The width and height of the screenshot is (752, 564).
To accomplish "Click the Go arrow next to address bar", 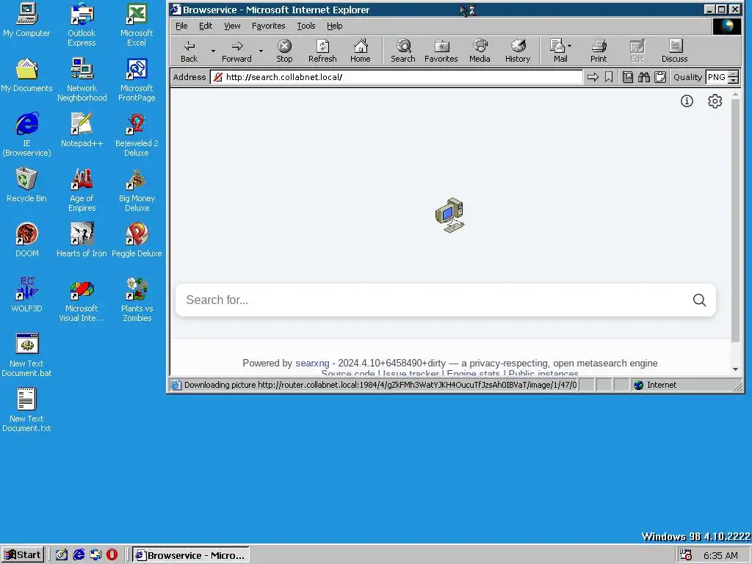I will [593, 77].
